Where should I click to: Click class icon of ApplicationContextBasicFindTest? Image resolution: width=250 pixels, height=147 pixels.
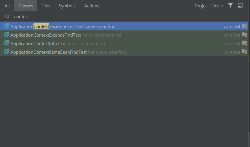(x=7, y=26)
